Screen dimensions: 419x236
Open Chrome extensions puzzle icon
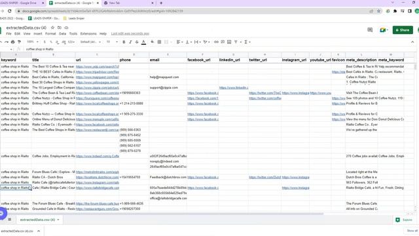pos(395,11)
